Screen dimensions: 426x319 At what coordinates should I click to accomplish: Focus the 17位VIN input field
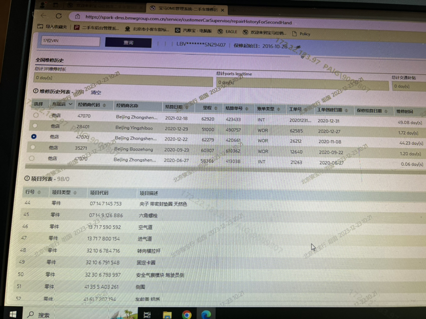pyautogui.click(x=70, y=41)
